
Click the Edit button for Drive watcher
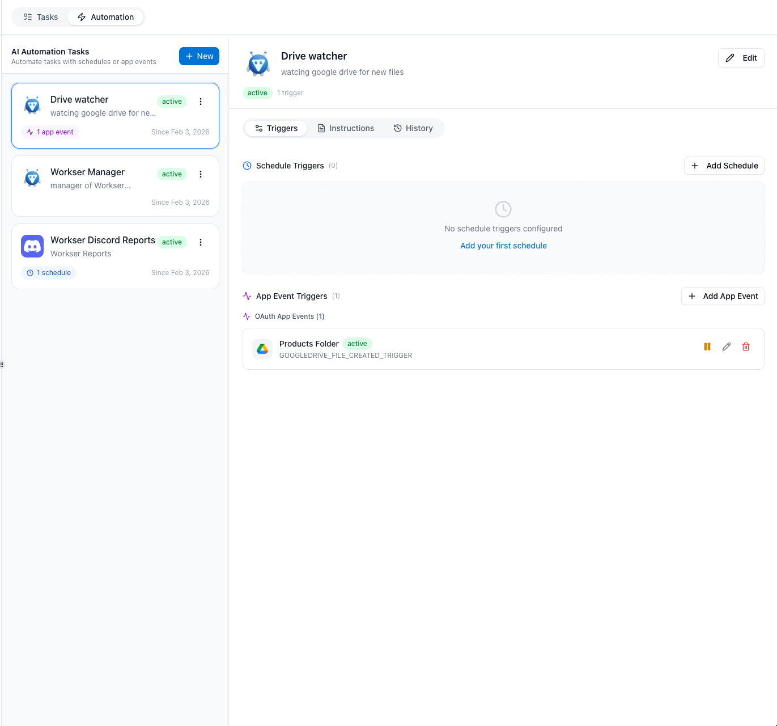(x=741, y=58)
